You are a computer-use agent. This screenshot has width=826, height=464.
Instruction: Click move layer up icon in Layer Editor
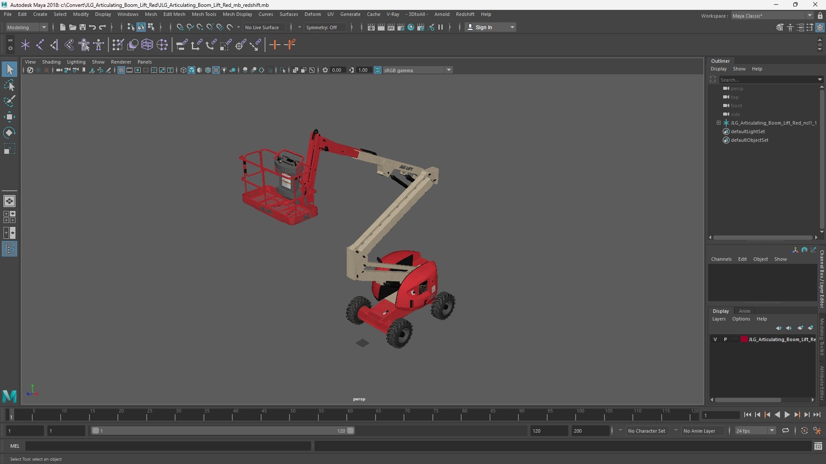(x=779, y=328)
